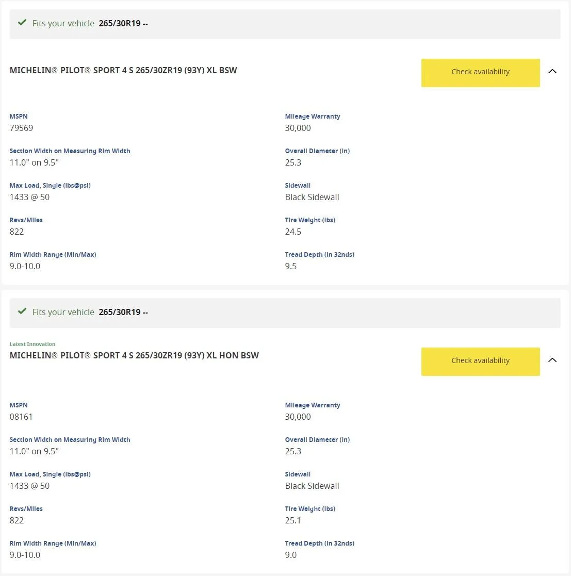Select the tread depth value 9.5
The height and width of the screenshot is (576, 571).
290,266
